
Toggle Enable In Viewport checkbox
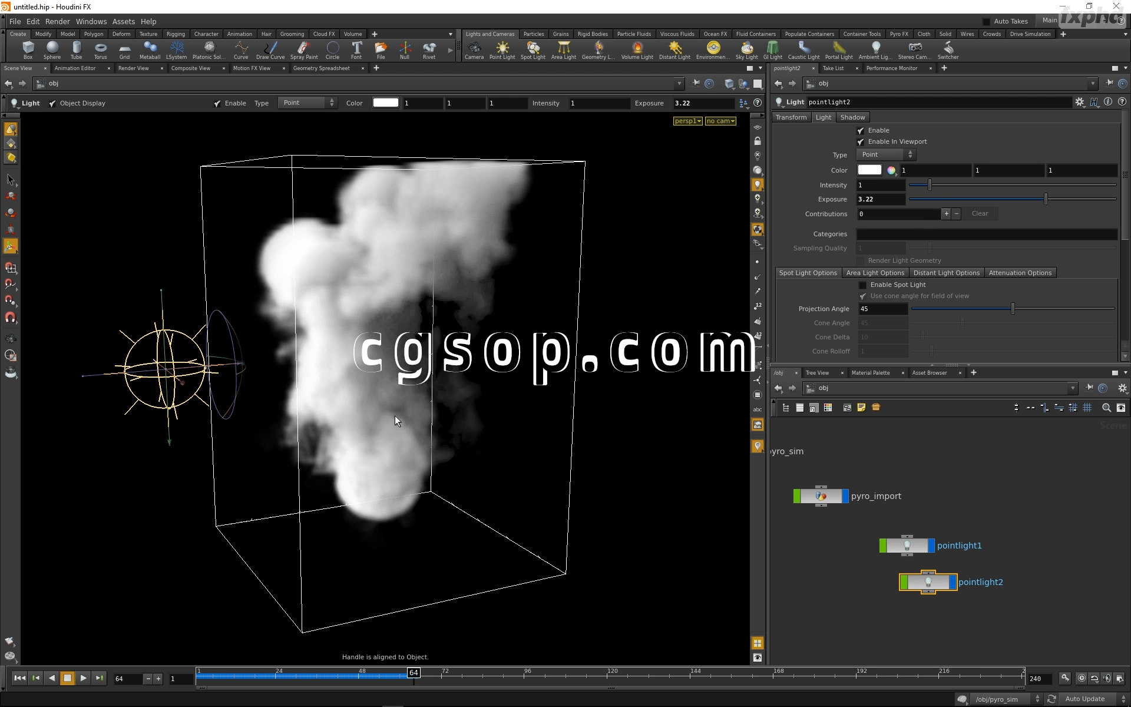tap(861, 142)
